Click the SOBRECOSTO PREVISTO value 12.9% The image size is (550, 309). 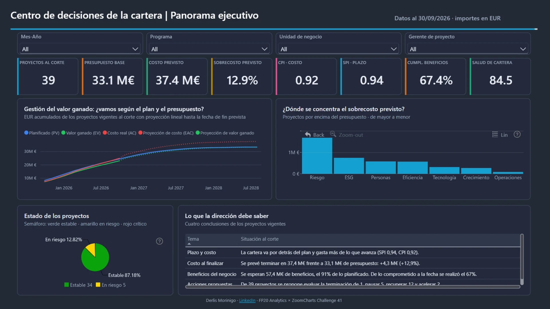[242, 80]
